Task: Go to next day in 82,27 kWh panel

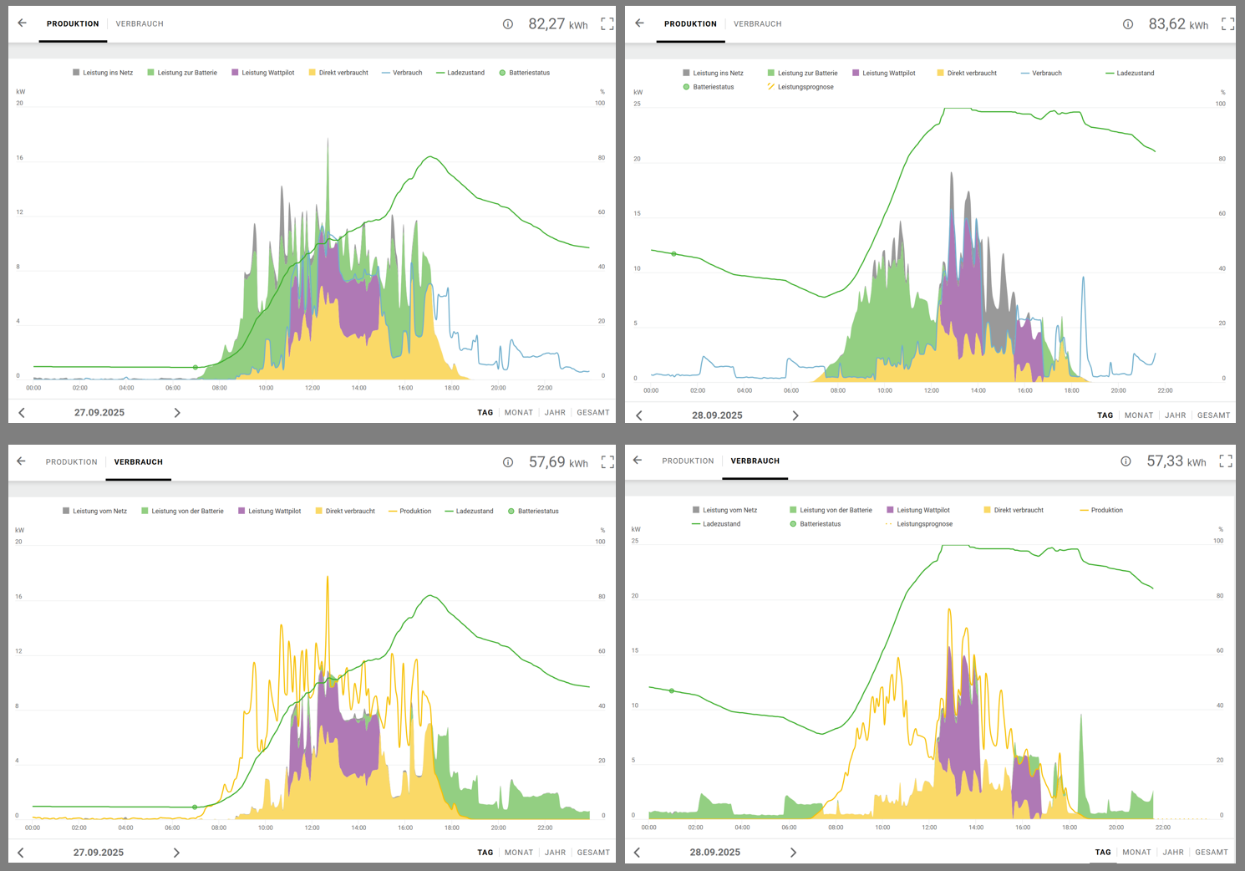Action: pyautogui.click(x=177, y=413)
